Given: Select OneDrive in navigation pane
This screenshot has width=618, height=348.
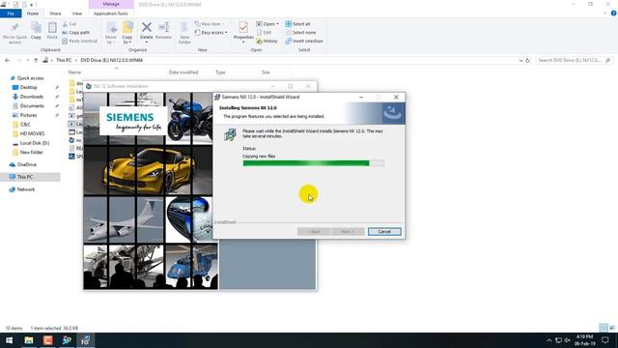Looking at the screenshot, I should 26,164.
